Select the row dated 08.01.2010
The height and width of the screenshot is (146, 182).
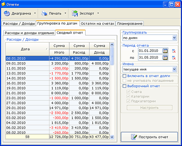click(58, 58)
